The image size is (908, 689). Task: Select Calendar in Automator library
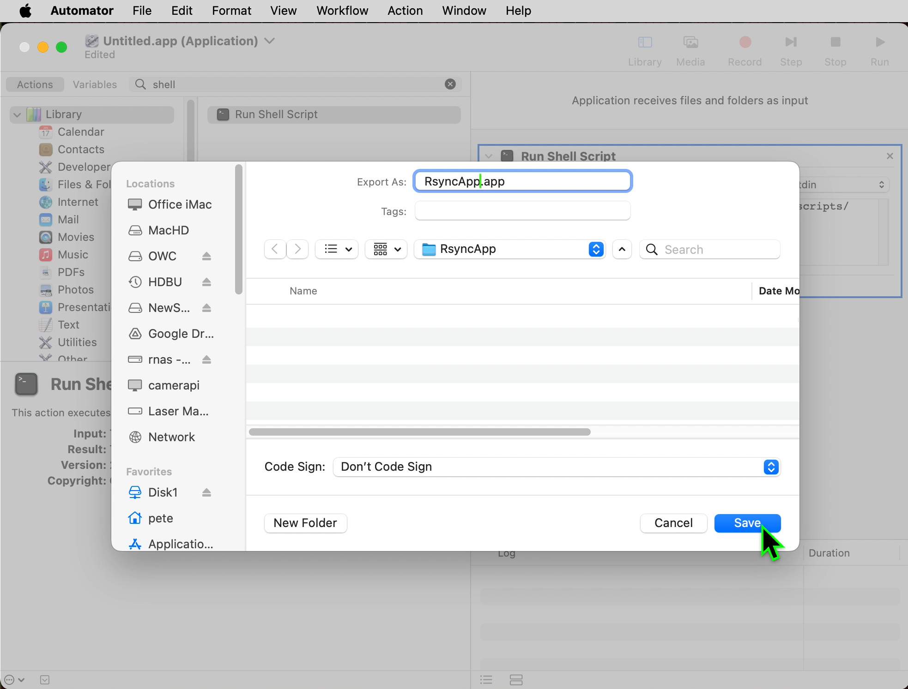point(72,132)
